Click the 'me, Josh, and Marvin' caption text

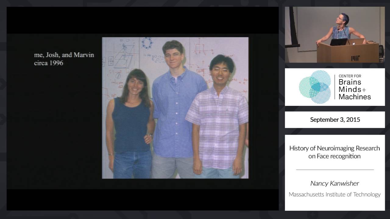coord(64,55)
